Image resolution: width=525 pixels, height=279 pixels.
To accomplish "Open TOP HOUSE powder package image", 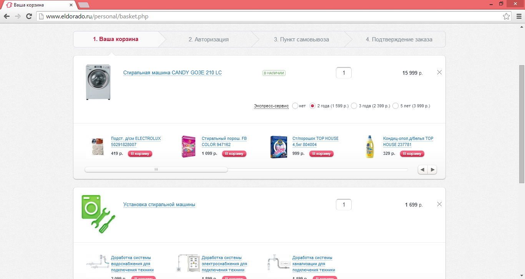I will (x=279, y=147).
